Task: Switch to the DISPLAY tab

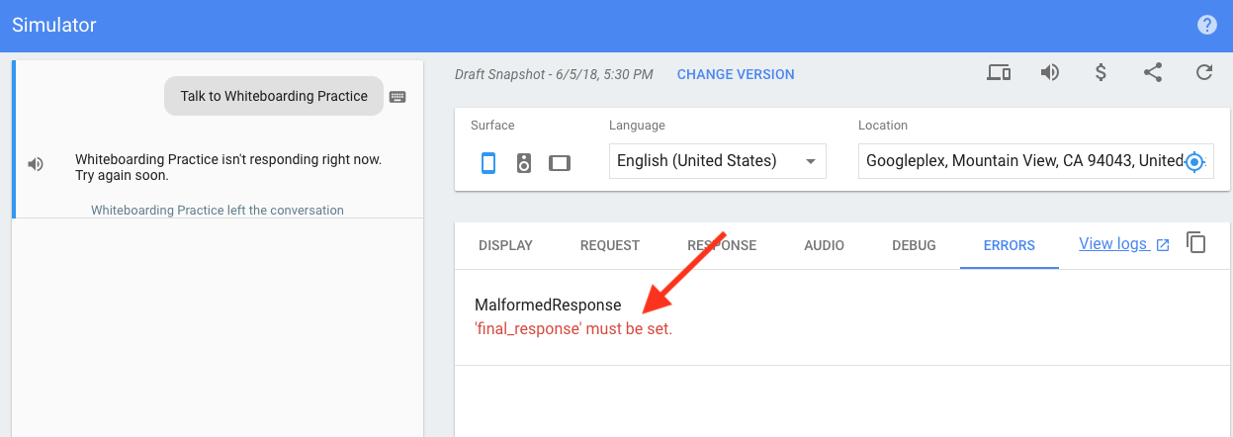Action: coord(505,245)
